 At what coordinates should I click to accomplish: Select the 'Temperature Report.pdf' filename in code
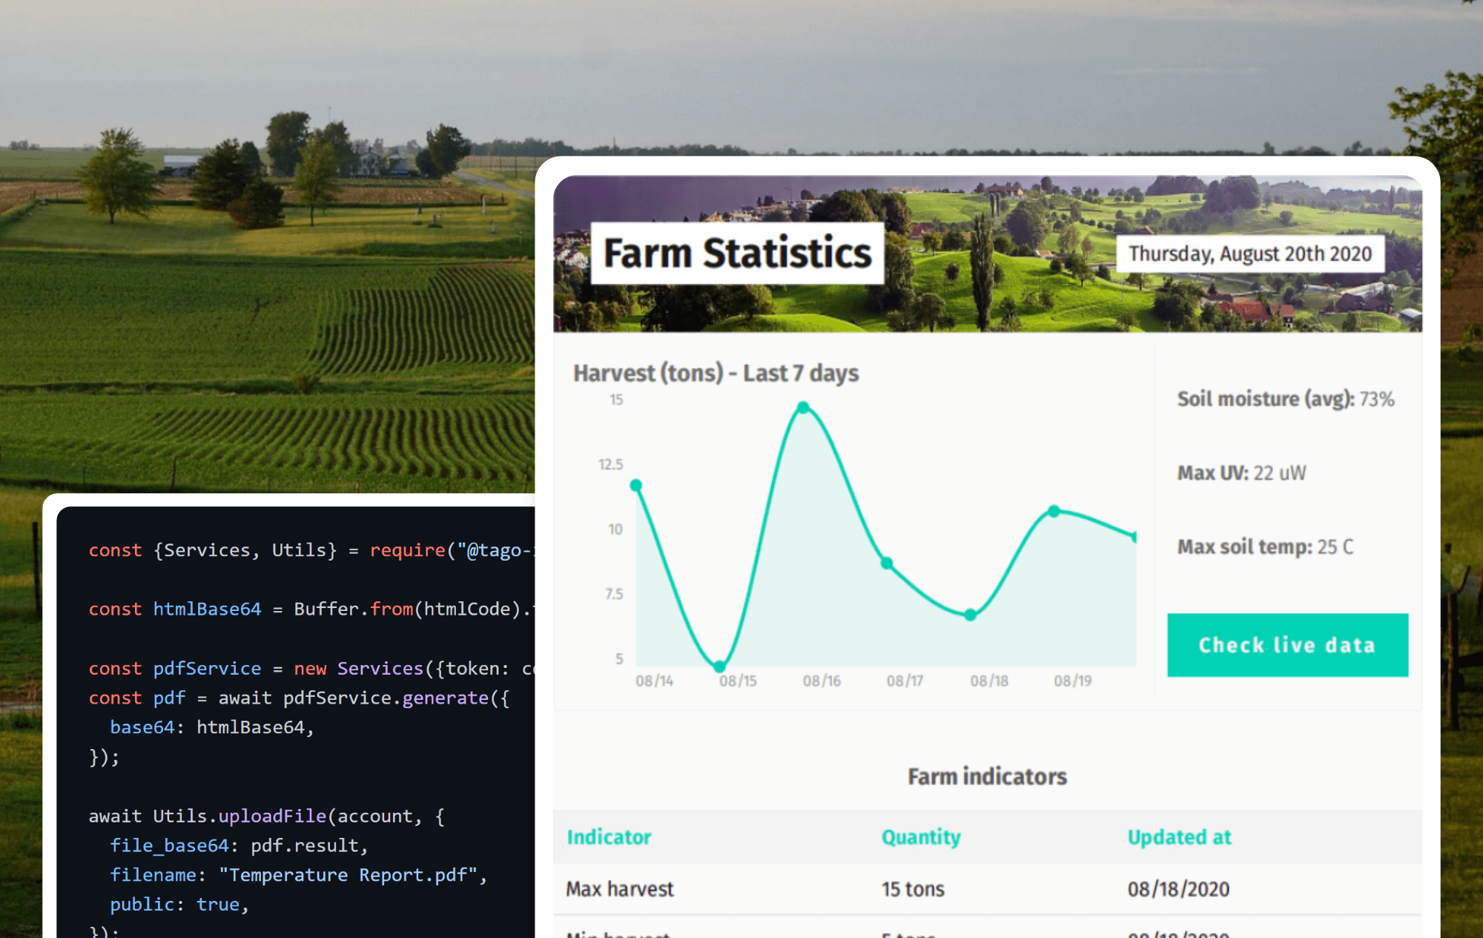351,875
